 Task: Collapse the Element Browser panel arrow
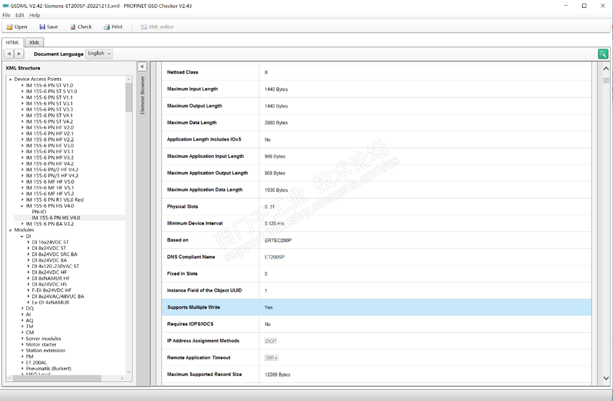point(142,67)
